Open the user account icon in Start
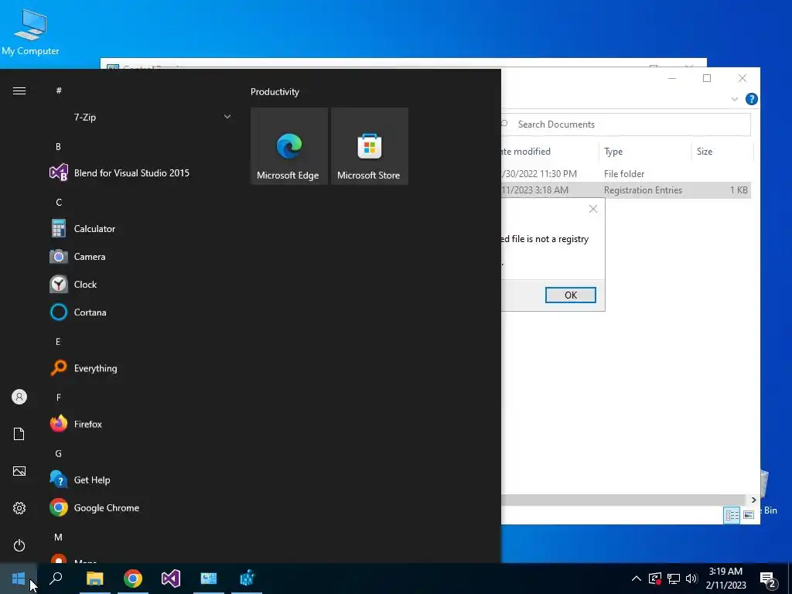 tap(19, 397)
